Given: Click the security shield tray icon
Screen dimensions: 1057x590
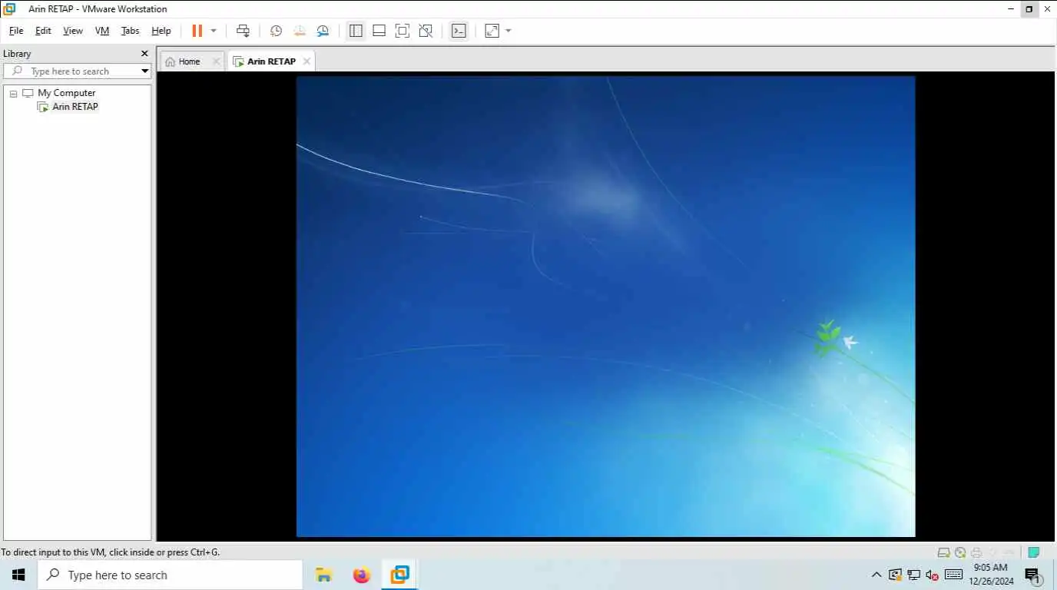Looking at the screenshot, I should (895, 575).
